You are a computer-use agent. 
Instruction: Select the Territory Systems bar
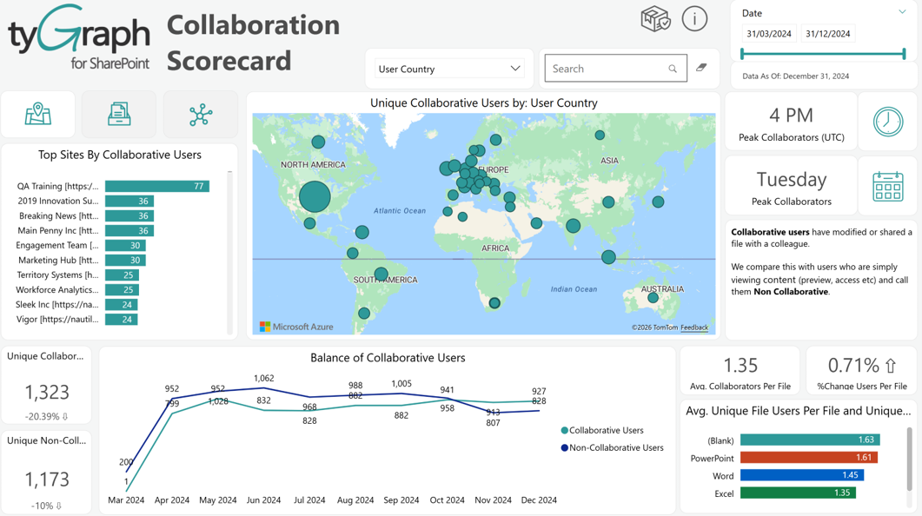tap(122, 275)
